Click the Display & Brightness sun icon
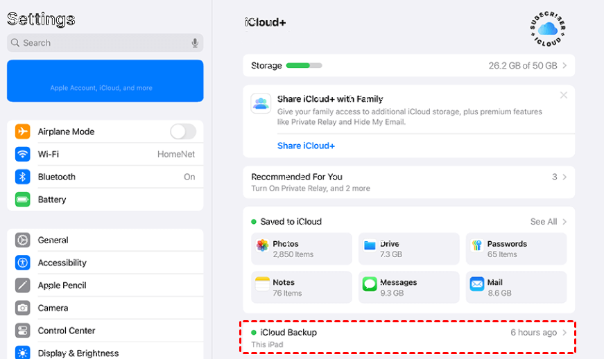 coord(22,353)
